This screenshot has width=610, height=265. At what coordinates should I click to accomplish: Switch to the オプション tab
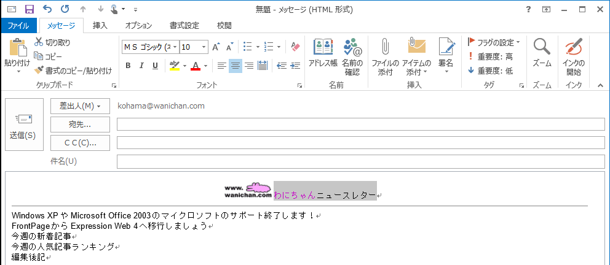coord(138,26)
